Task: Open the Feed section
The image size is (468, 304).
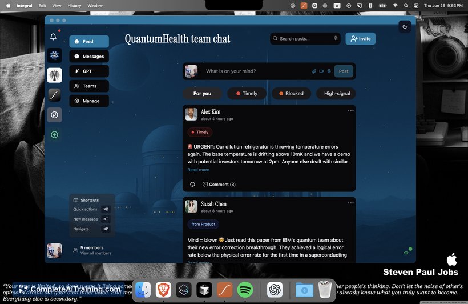Action: point(89,42)
